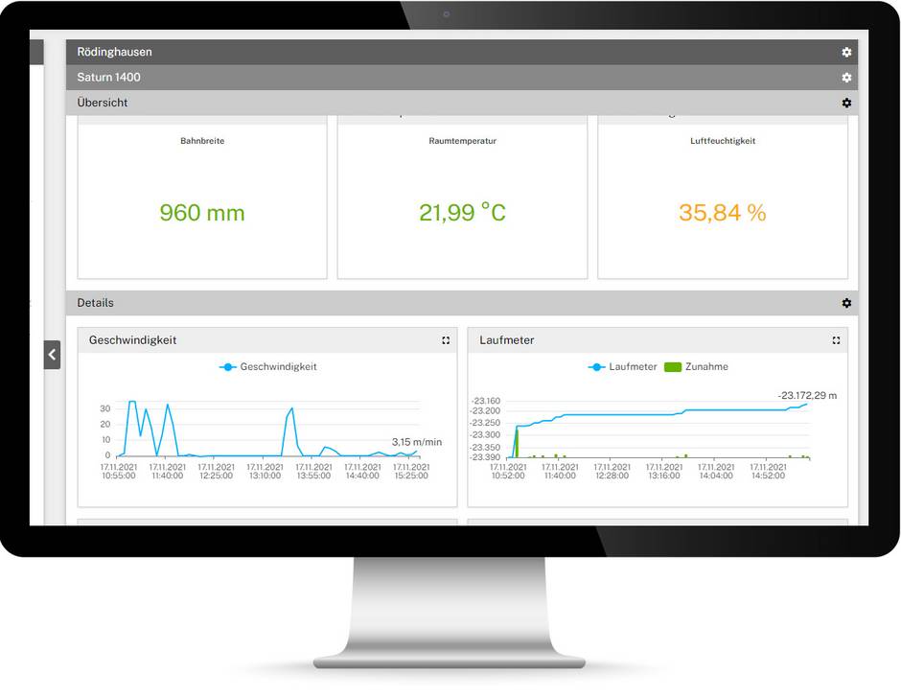This screenshot has width=901, height=697.
Task: Click the Raumtemperatur 21,99 °C value
Action: [x=462, y=213]
